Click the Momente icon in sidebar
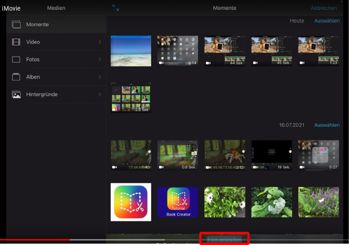Screen dimensions: 349x245 pyautogui.click(x=16, y=25)
